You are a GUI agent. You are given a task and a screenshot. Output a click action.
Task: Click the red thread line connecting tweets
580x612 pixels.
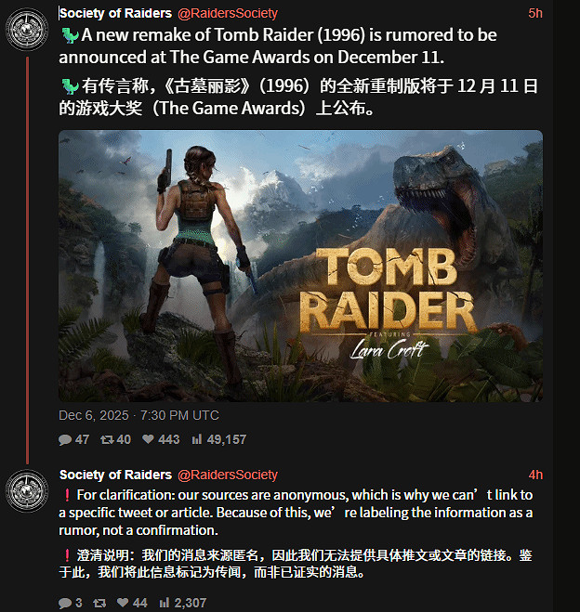pyautogui.click(x=27, y=260)
